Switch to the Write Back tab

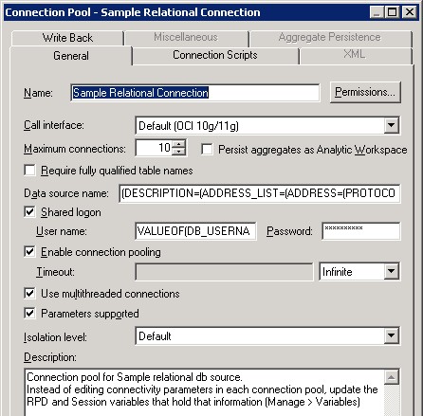[67, 38]
